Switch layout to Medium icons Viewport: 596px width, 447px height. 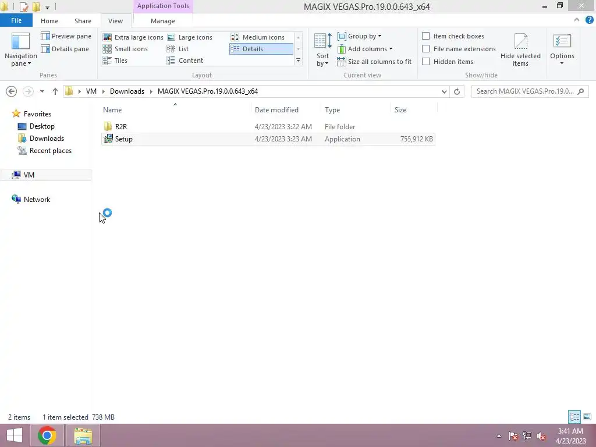tap(258, 37)
